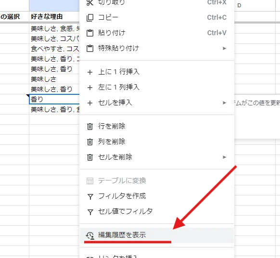Expand the 特殊貼り付け submenu arrow

click(225, 49)
